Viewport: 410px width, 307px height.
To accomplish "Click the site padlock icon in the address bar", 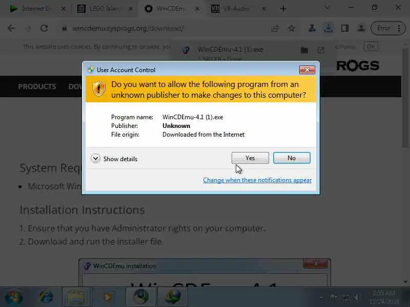I will click(x=64, y=28).
